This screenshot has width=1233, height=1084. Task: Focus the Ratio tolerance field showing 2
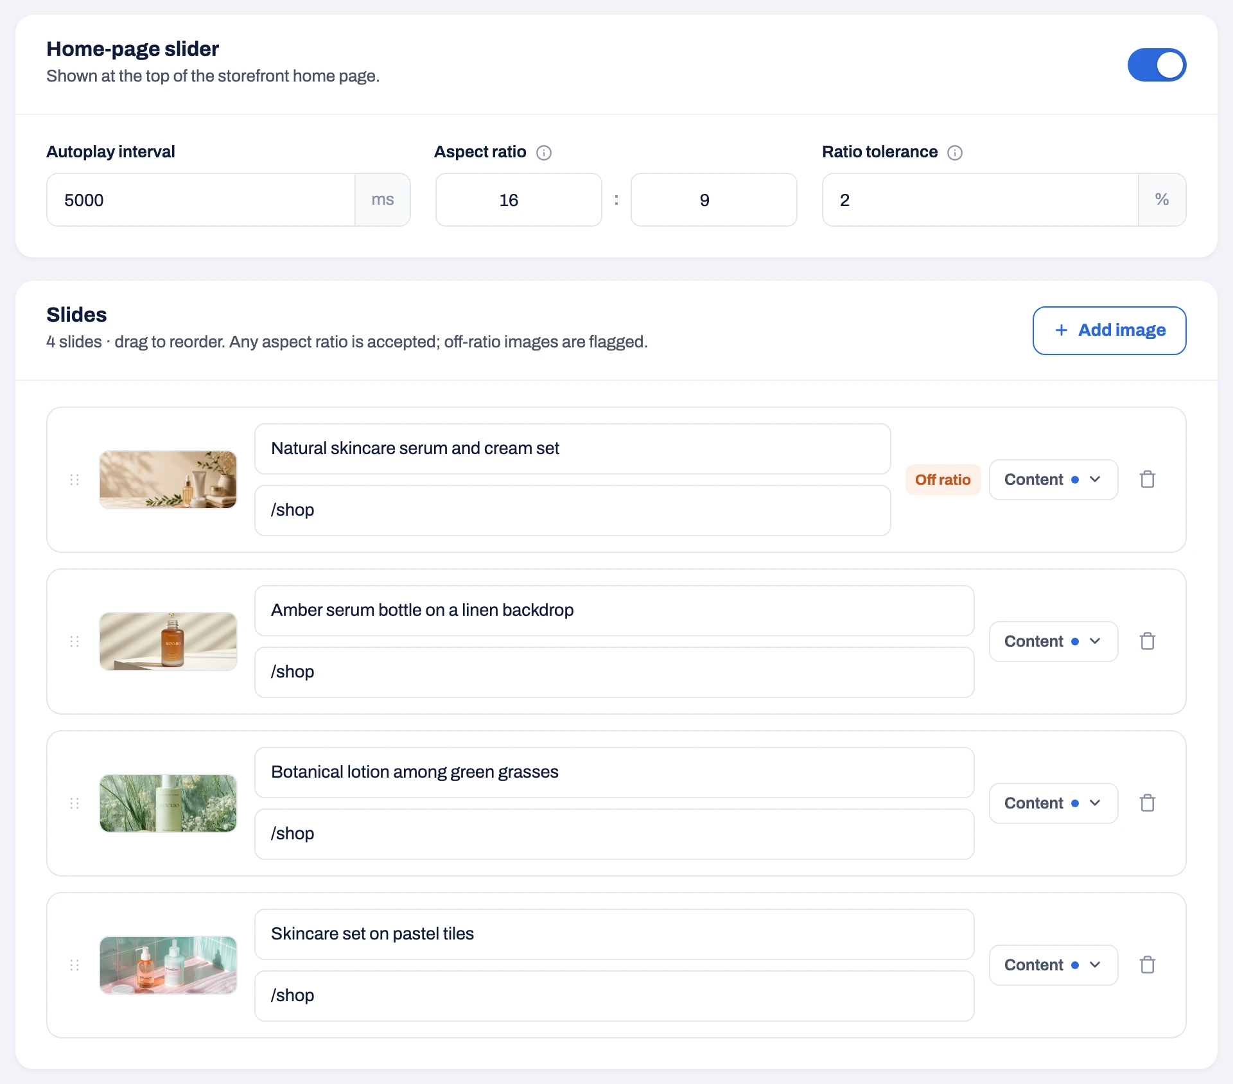pyautogui.click(x=981, y=200)
